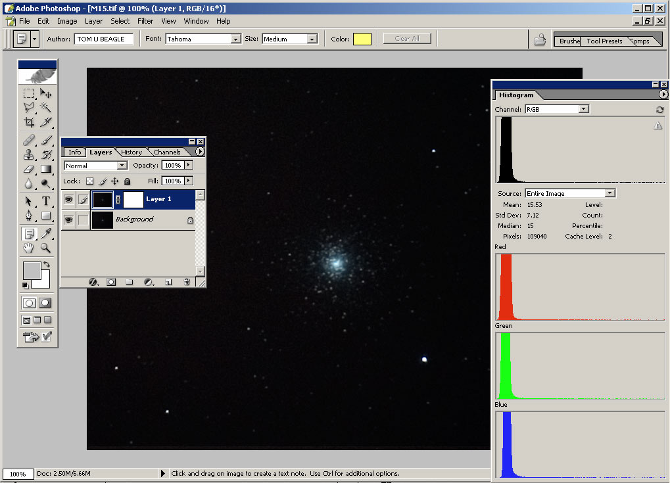The width and height of the screenshot is (670, 483).
Task: Pick the Clone Stamp tool
Action: [x=29, y=155]
